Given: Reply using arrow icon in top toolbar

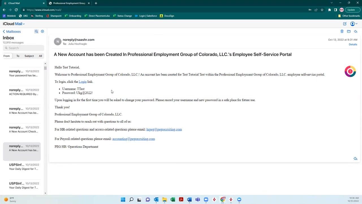Looking at the screenshot, I should point(355,31).
